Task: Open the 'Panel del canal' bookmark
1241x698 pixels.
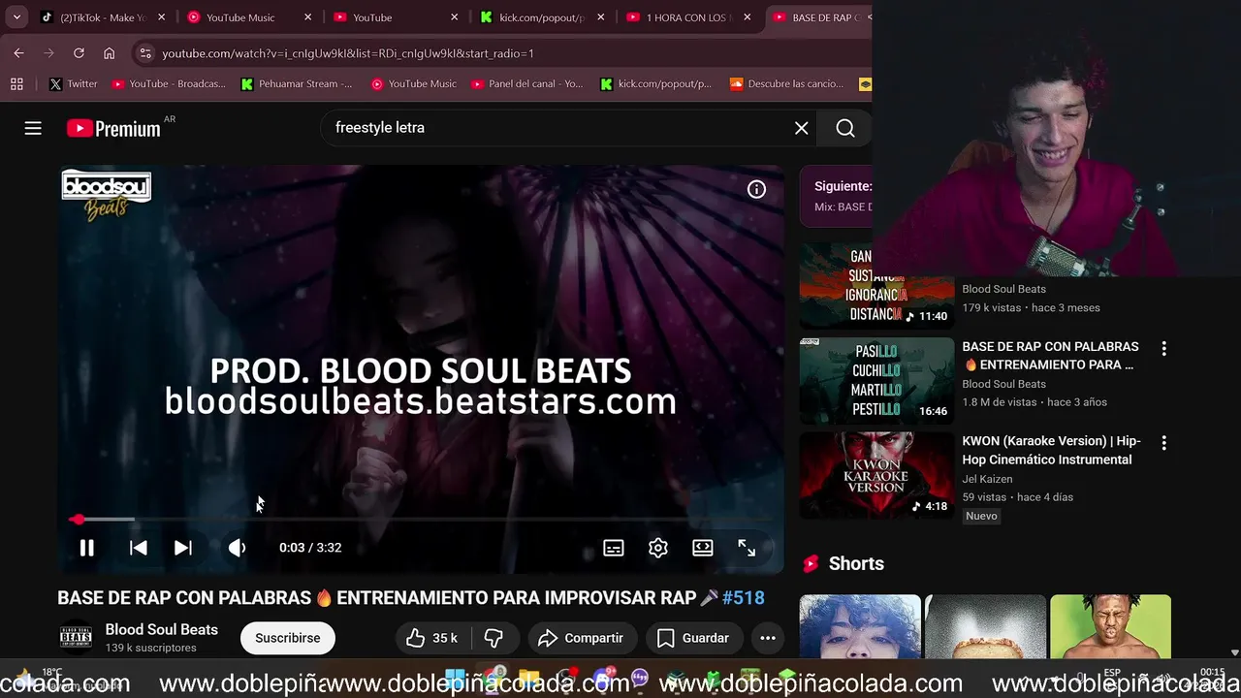Action: (526, 84)
